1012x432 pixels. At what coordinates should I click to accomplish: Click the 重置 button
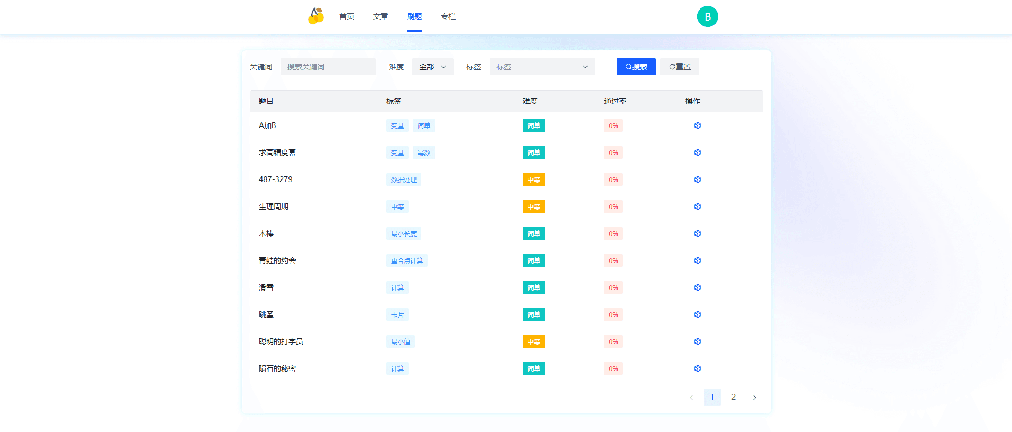pyautogui.click(x=680, y=67)
